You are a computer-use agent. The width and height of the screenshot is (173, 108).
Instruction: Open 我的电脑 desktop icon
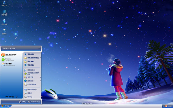[x=4, y=13]
